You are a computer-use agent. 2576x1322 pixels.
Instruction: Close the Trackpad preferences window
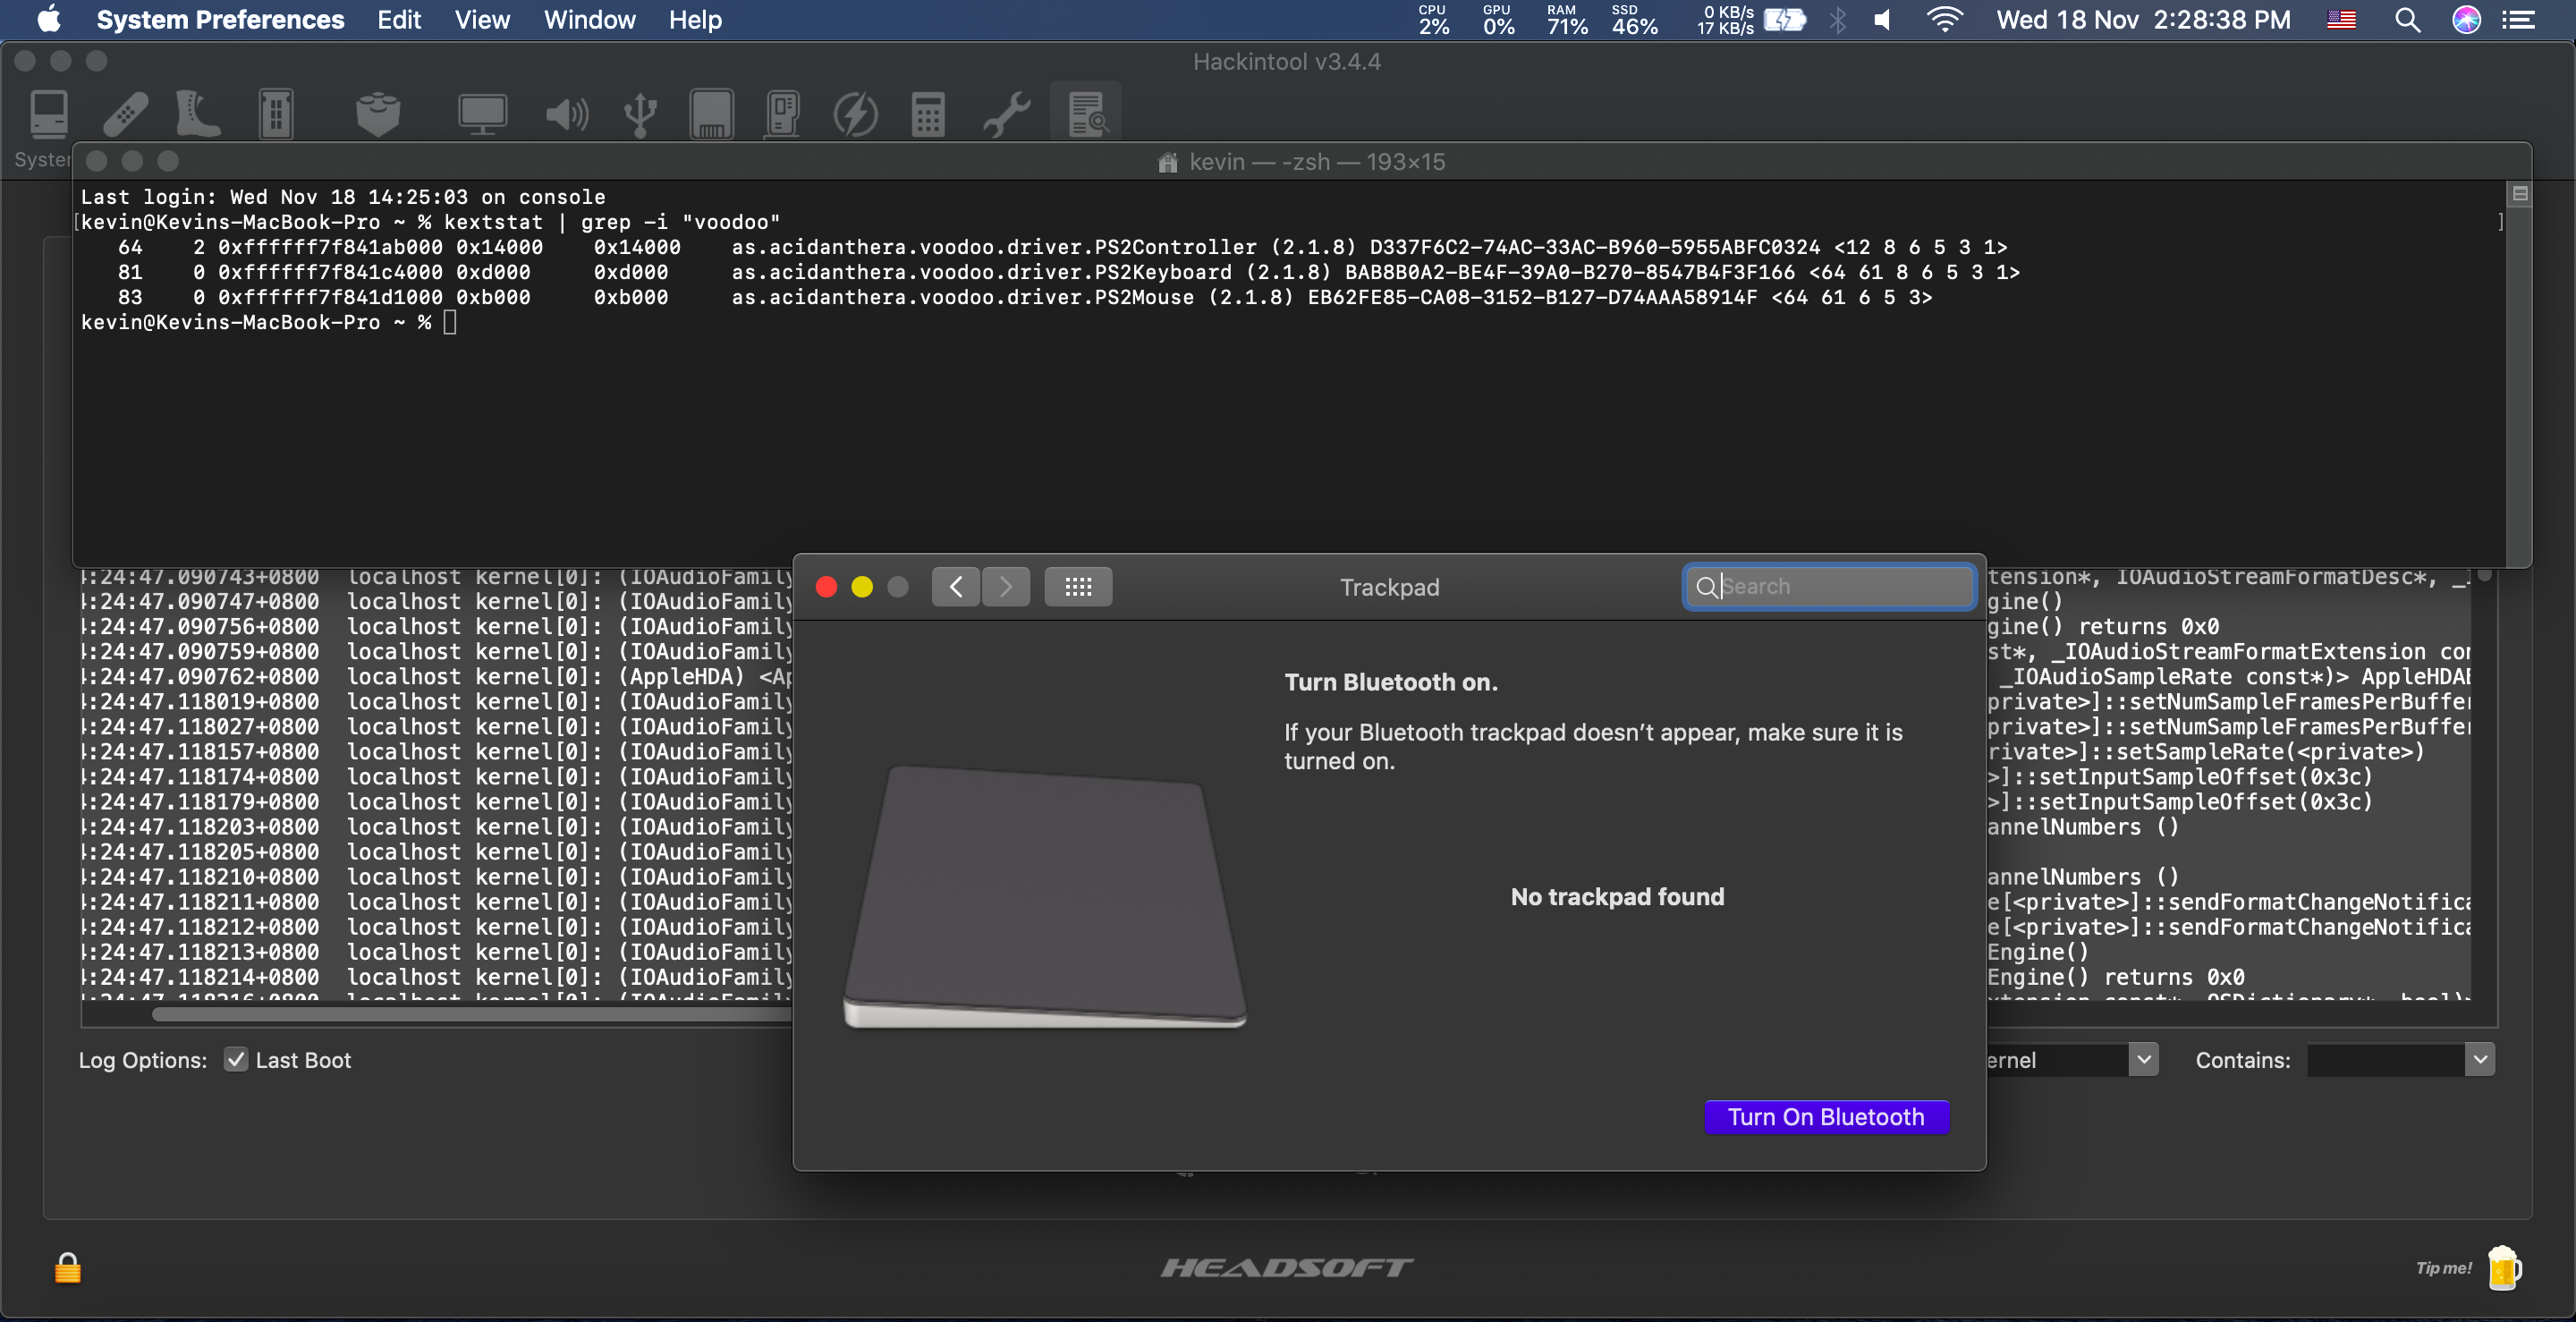click(x=826, y=587)
